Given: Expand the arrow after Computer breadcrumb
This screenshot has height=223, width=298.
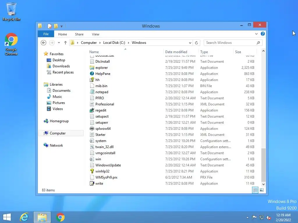Looking at the screenshot, I should 100,43.
